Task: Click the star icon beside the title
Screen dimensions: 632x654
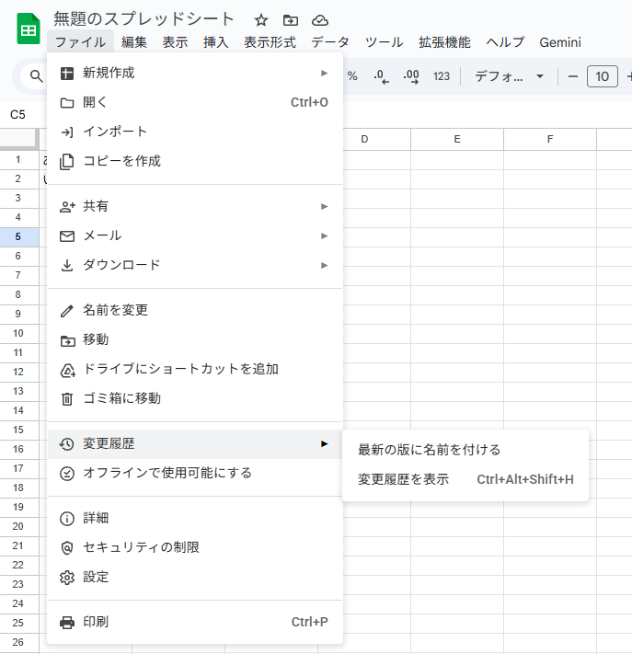Action: coord(261,20)
